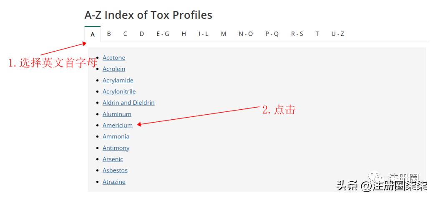
Task: Open the U-Z tab
Action: (x=338, y=34)
